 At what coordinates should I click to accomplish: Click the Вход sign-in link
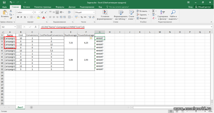point(190,7)
